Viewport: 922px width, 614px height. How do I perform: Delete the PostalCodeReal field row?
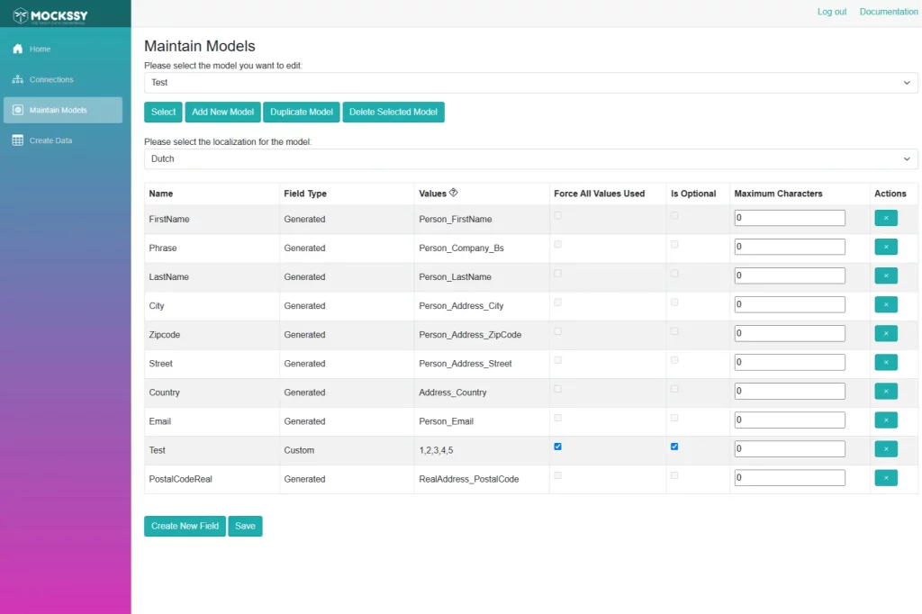pyautogui.click(x=886, y=477)
